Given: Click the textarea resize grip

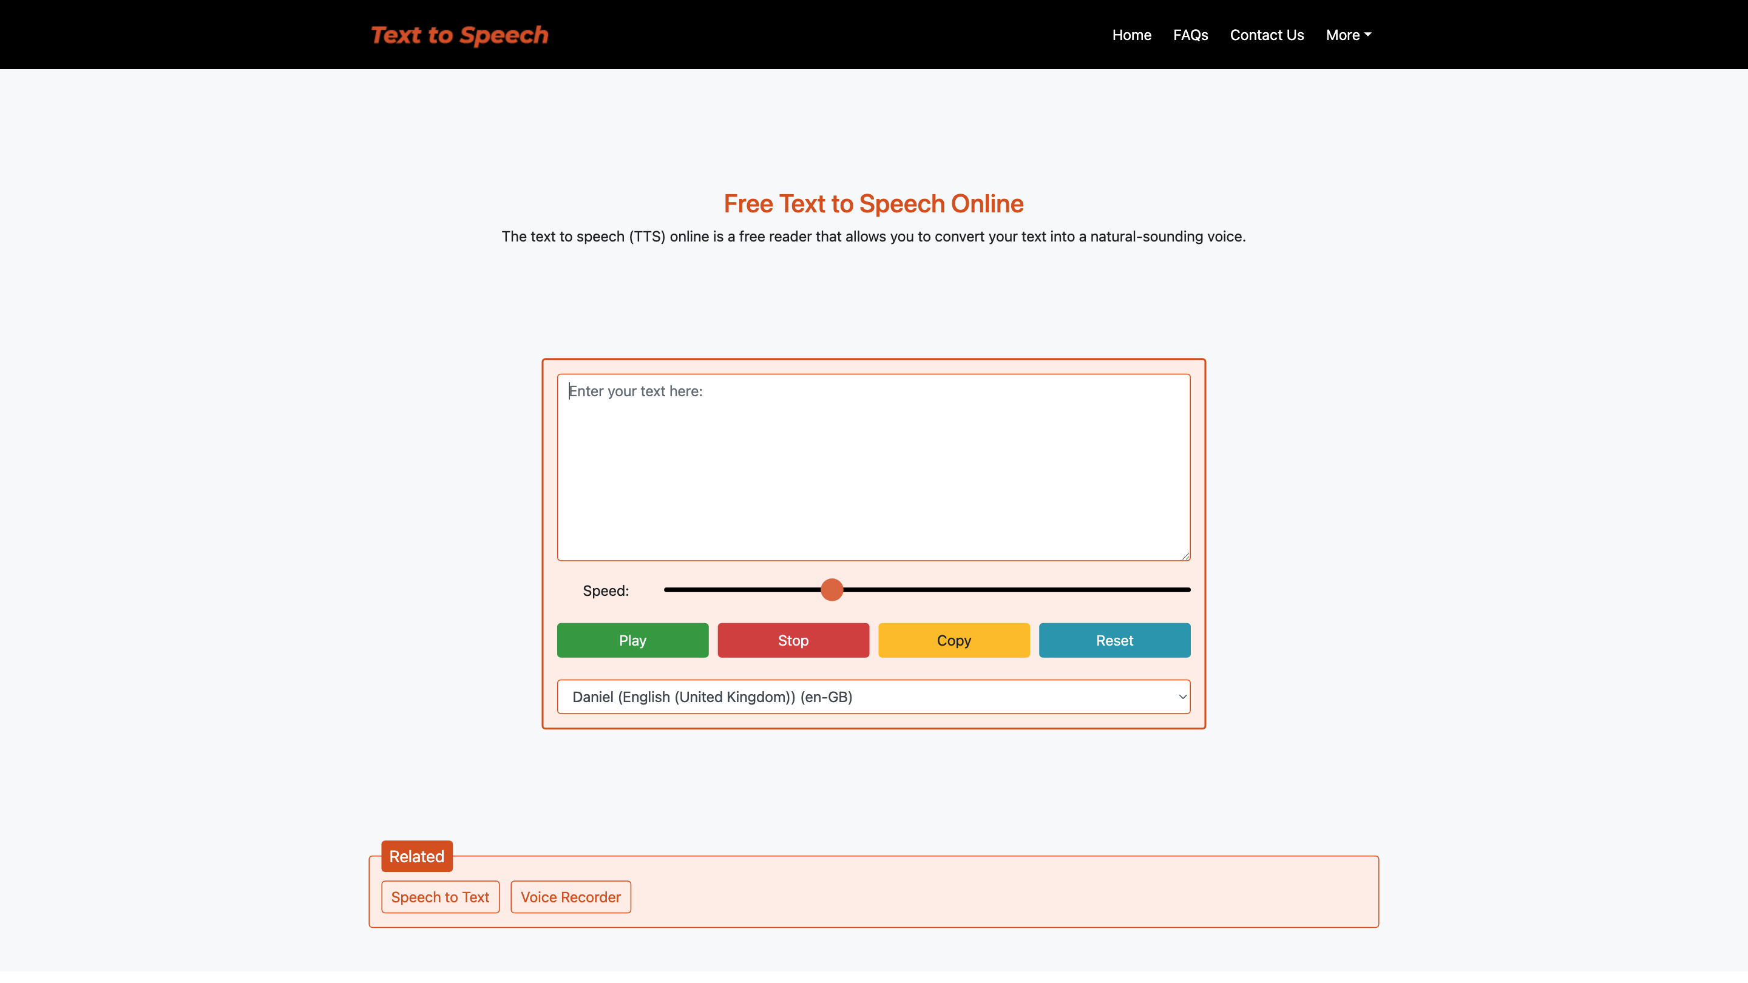Looking at the screenshot, I should [1185, 555].
